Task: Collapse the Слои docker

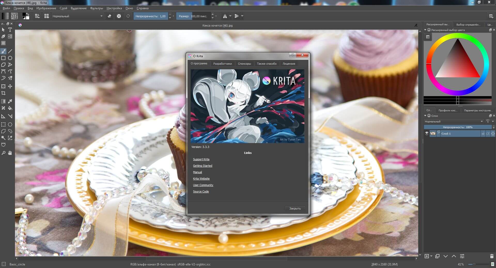Action: [425, 116]
